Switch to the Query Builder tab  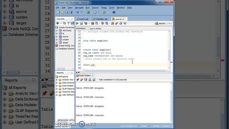click(96, 28)
